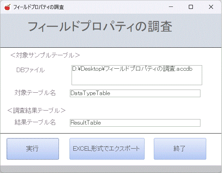Viewport: 222px width, 173px height.
Task: Select the 結果テーブル名 field containing ResultTable
Action: (135, 123)
